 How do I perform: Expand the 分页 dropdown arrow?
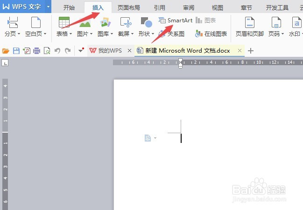[19, 34]
